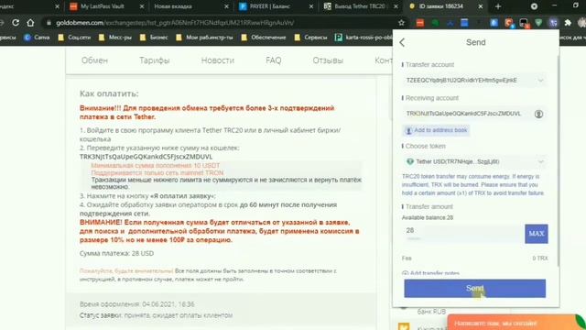Image resolution: width=586 pixels, height=330 pixels.
Task: Click the 'Fee' label in Send panel
Action: pos(407,258)
